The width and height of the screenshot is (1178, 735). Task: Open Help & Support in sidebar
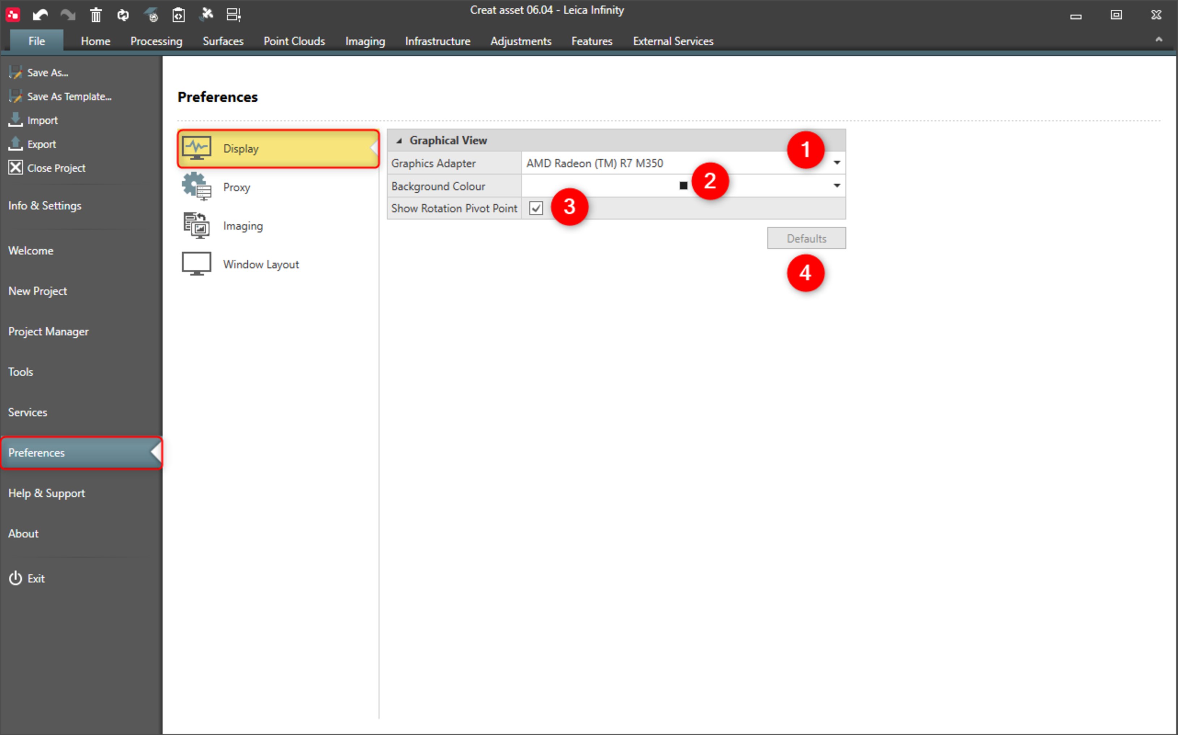pos(47,493)
